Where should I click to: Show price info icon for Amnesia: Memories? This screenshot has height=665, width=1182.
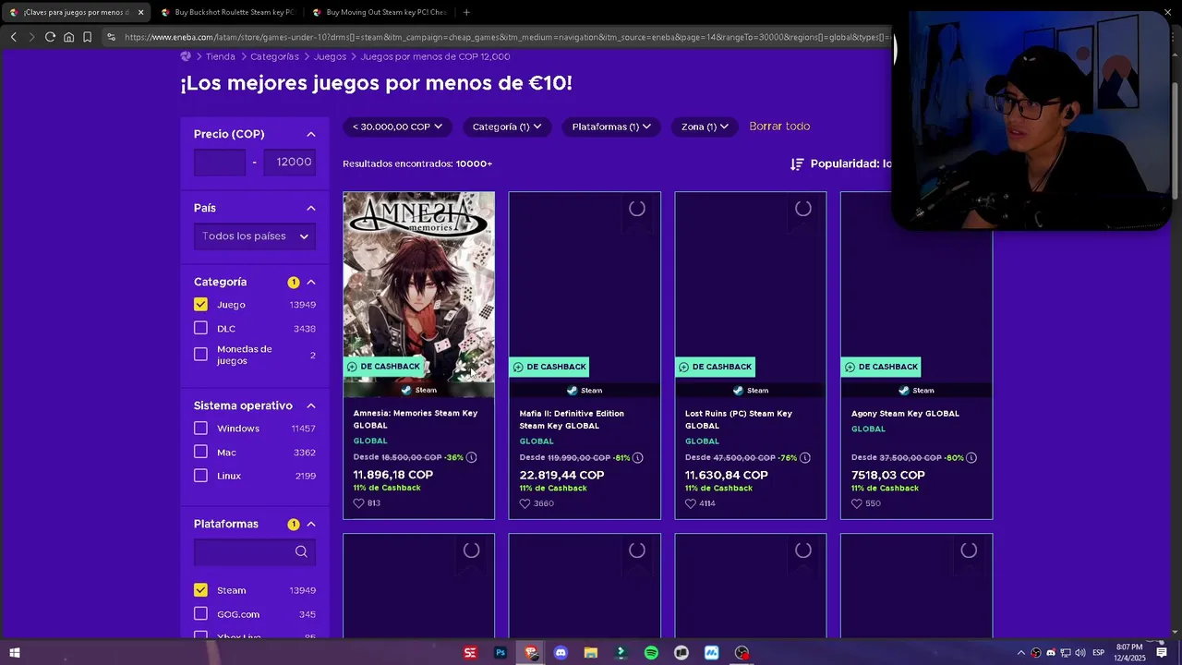click(x=471, y=457)
